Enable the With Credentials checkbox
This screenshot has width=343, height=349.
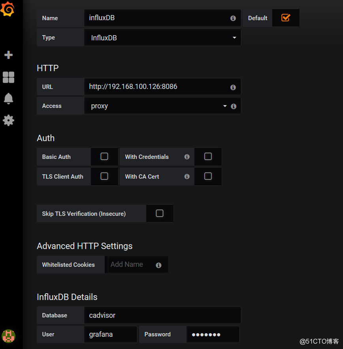point(208,157)
